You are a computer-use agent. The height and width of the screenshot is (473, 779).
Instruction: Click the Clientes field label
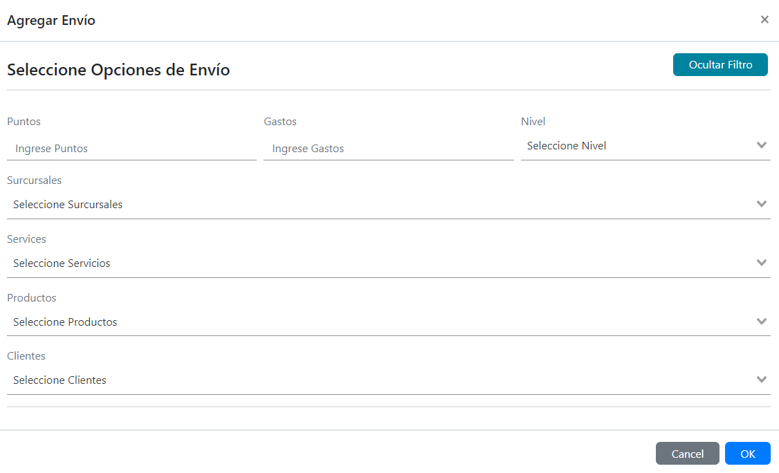coord(26,356)
